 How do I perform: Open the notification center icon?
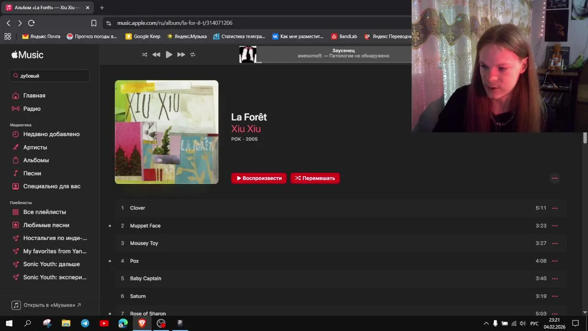coord(575,324)
